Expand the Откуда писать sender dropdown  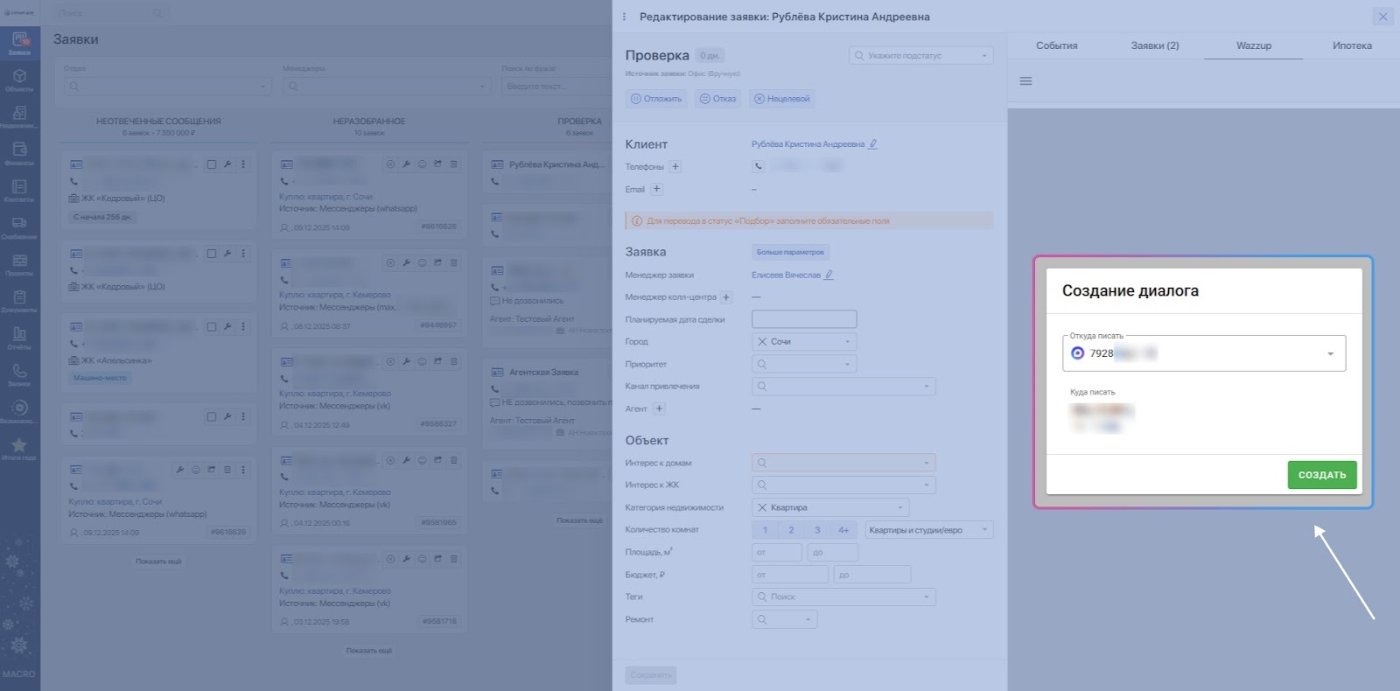click(1329, 354)
